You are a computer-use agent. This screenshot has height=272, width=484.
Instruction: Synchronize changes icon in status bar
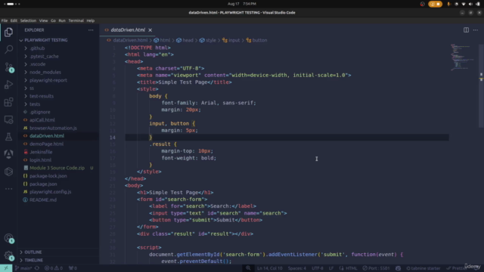[x=37, y=268]
